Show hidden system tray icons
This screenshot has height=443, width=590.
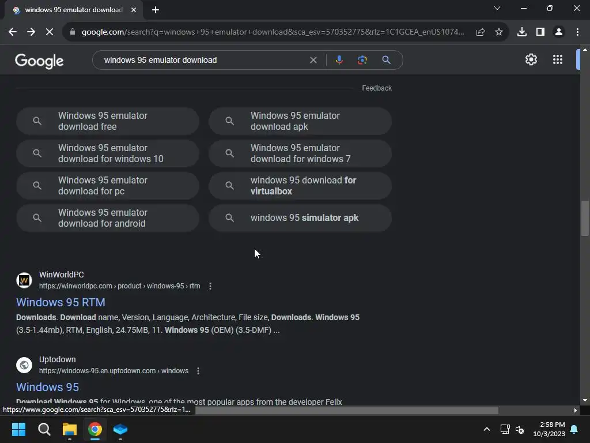point(486,429)
